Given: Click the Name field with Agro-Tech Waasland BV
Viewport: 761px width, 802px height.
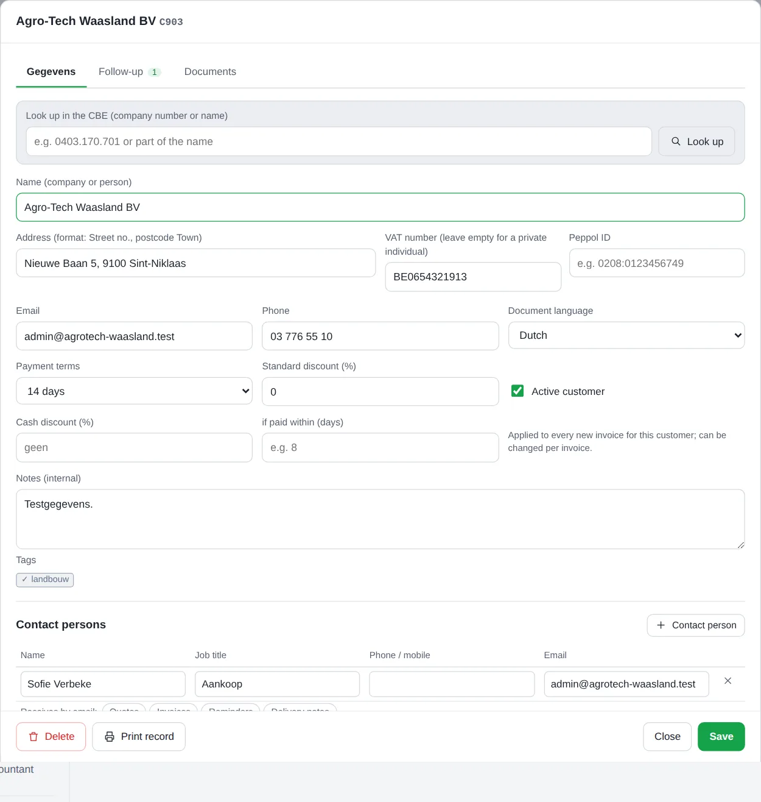Looking at the screenshot, I should coord(380,207).
